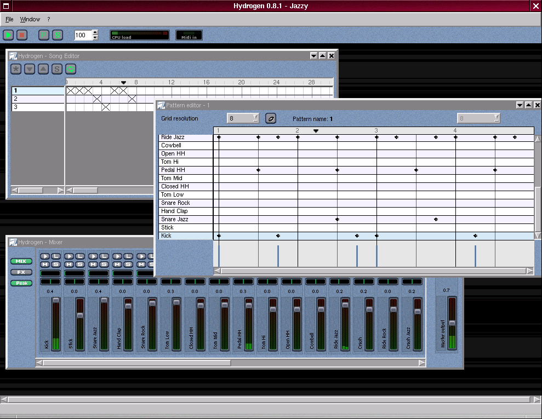Viewport: 542px width, 419px height.
Task: Click the Hydrogen logo icon in Song Editor titlebar
Action: coord(13,56)
